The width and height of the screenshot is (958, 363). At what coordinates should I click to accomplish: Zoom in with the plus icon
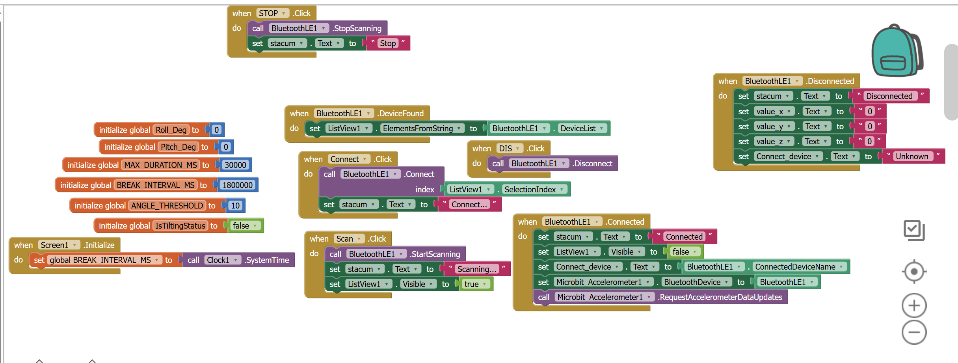pyautogui.click(x=914, y=305)
